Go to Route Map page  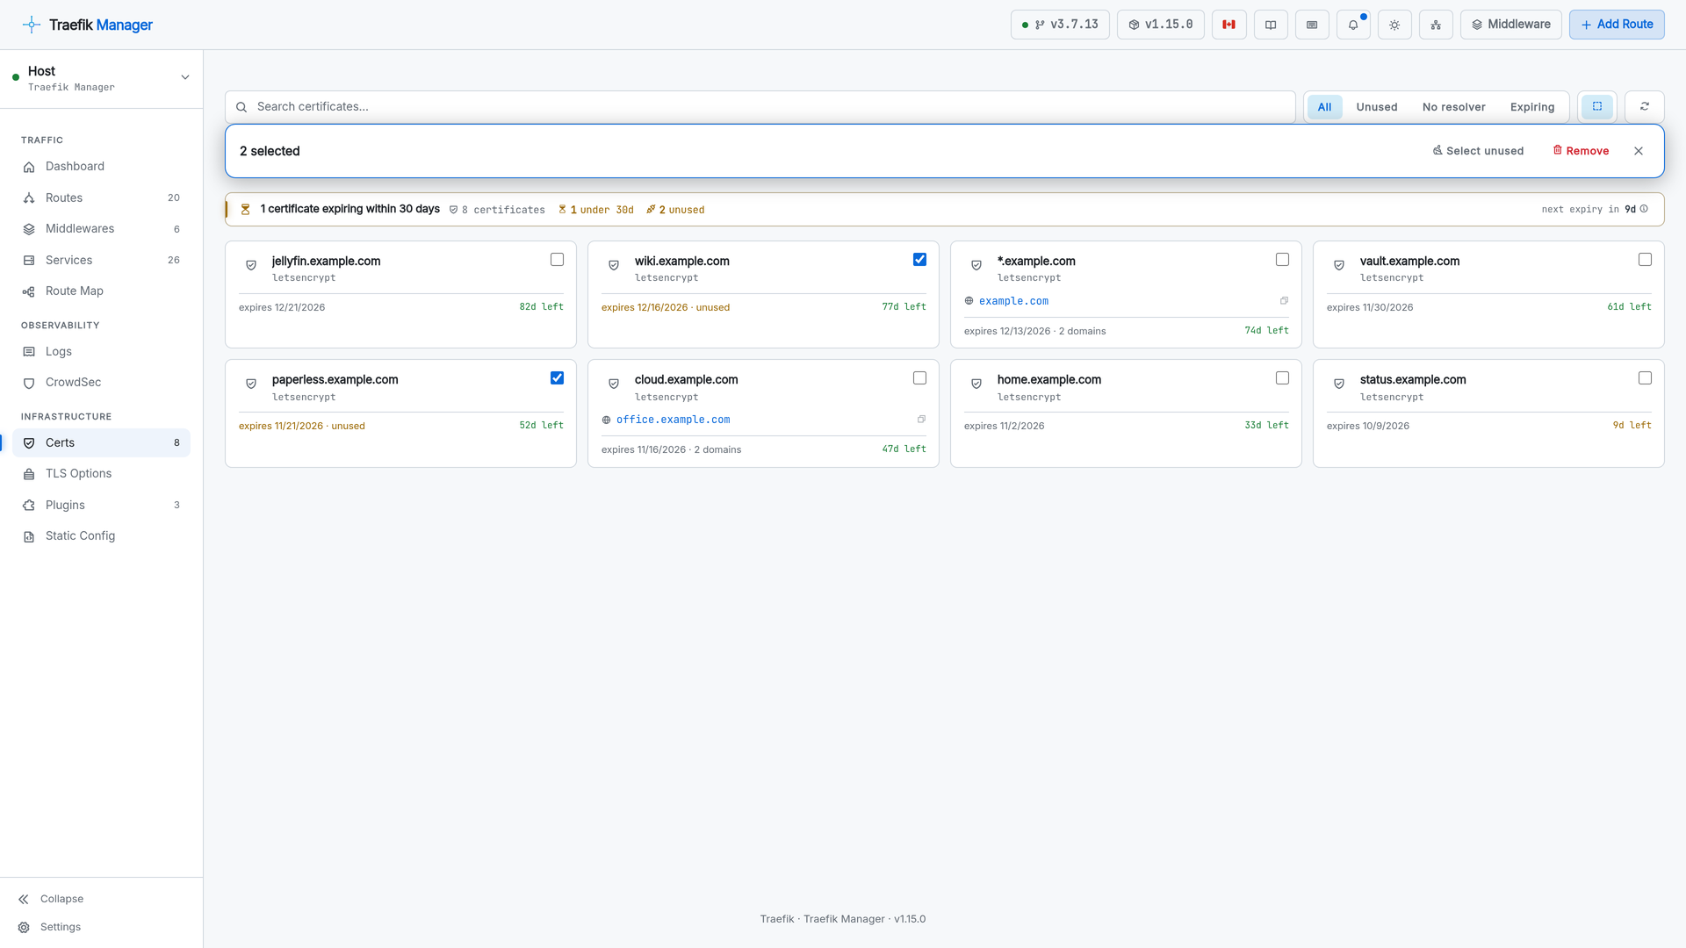(102, 291)
